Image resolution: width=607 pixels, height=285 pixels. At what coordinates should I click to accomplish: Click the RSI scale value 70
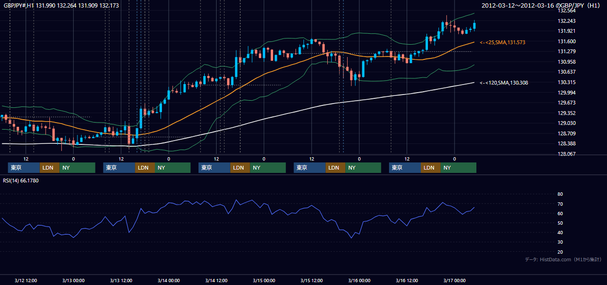coord(560,204)
